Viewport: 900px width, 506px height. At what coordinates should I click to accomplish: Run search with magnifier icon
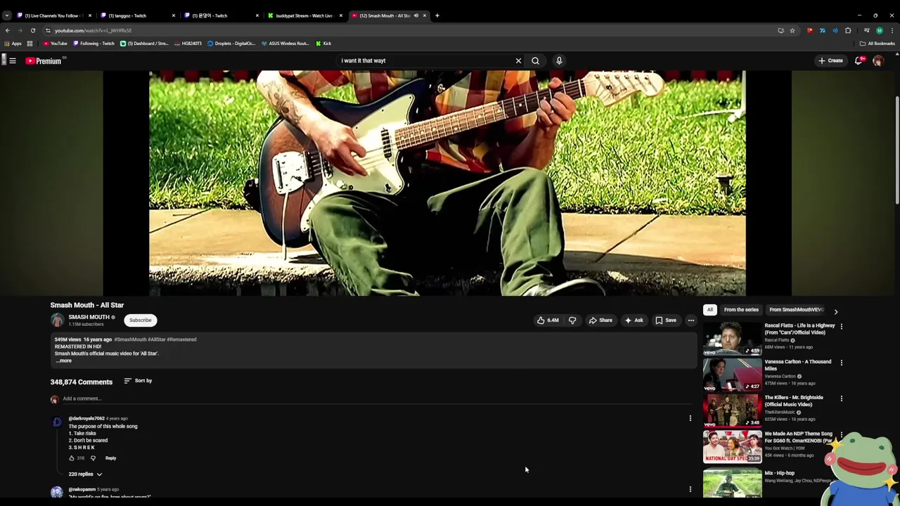tap(536, 60)
